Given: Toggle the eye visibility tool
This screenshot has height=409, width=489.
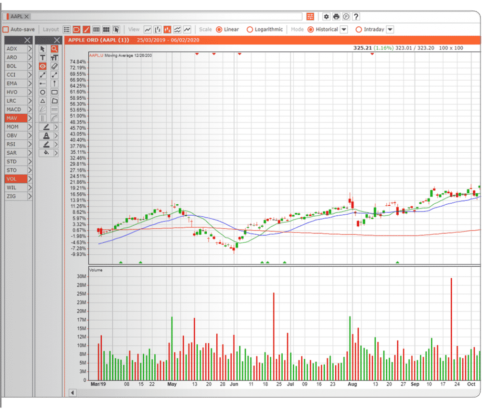Looking at the screenshot, I should [x=43, y=66].
